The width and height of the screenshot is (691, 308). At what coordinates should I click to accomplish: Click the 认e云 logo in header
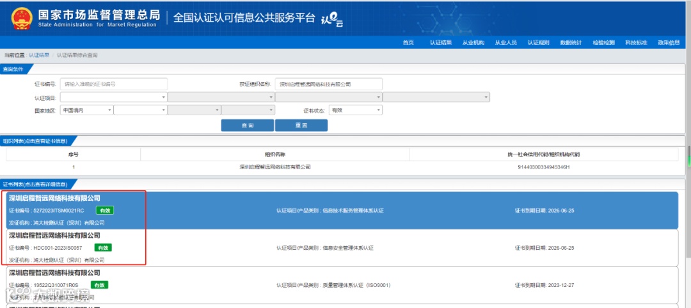pyautogui.click(x=331, y=20)
